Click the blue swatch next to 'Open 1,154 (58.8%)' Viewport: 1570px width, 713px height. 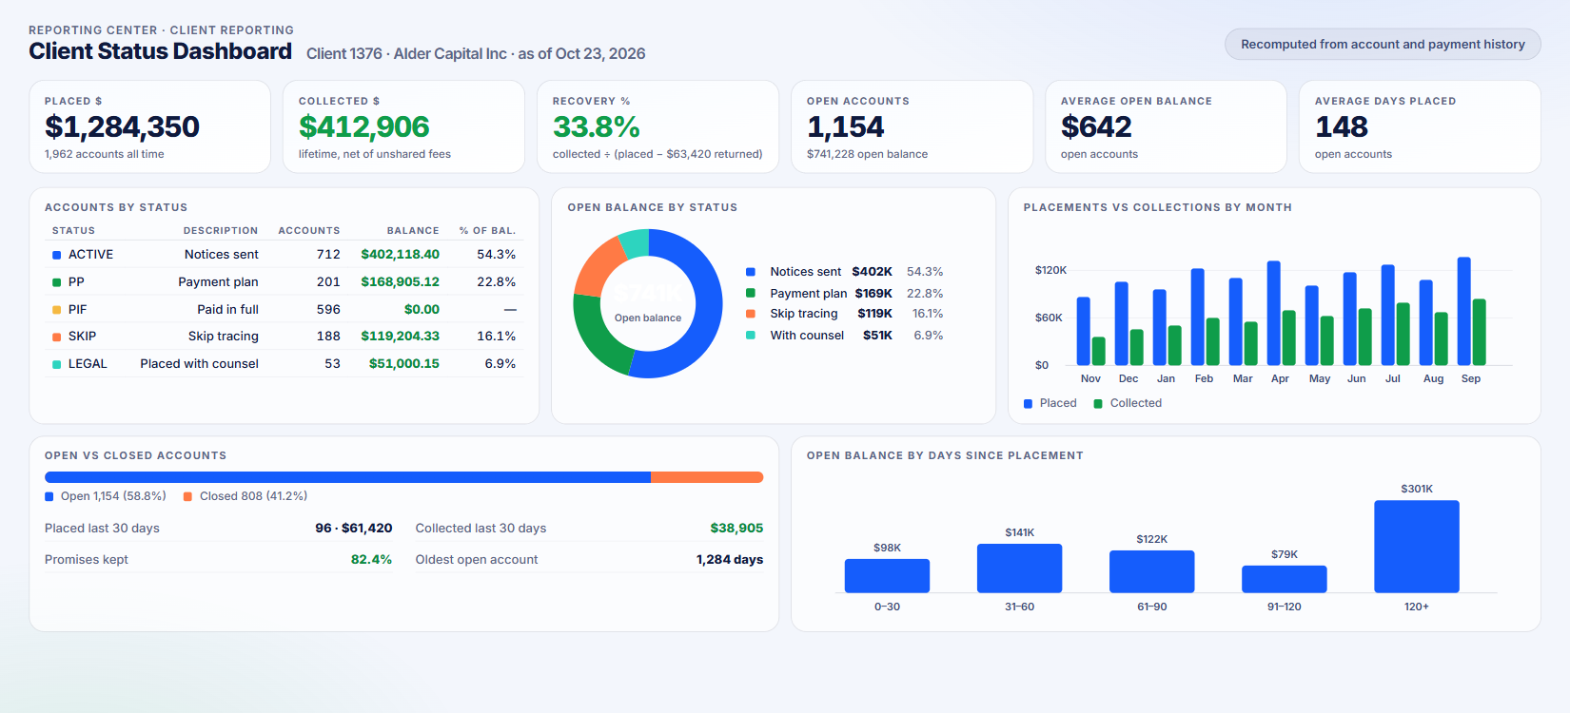[49, 496]
